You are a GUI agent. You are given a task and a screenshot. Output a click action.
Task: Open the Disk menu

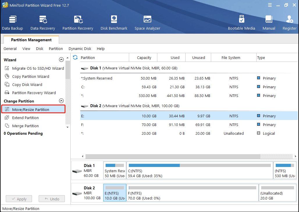coord(40,48)
